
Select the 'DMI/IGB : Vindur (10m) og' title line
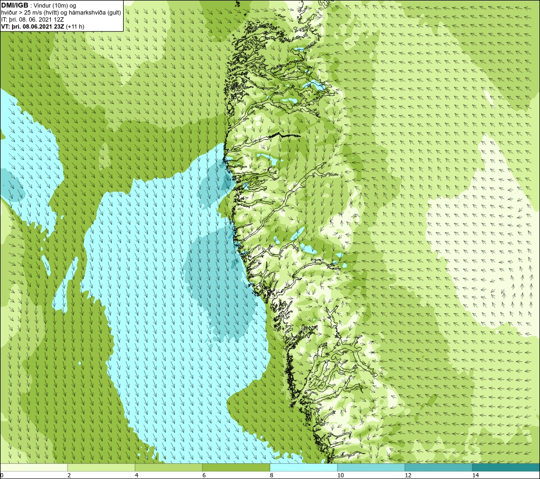point(38,5)
